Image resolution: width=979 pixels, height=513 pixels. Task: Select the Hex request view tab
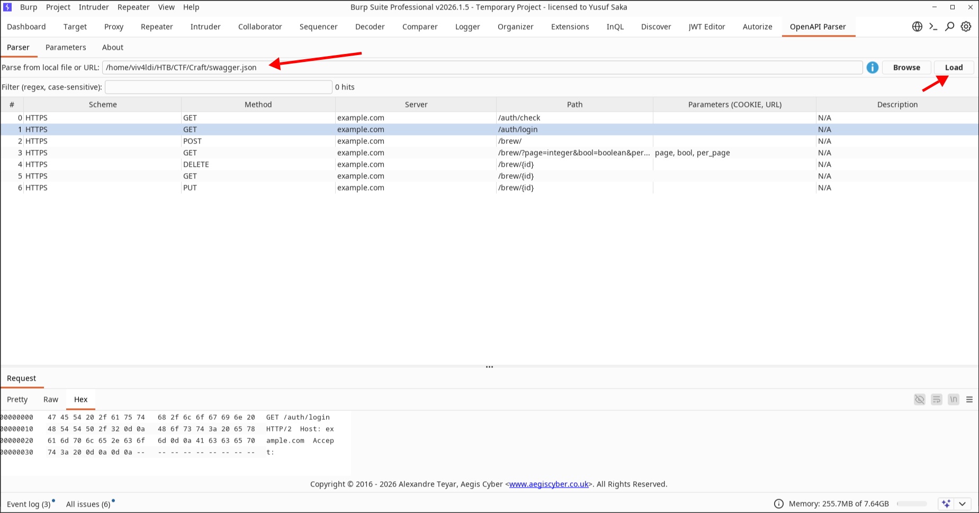coord(81,399)
